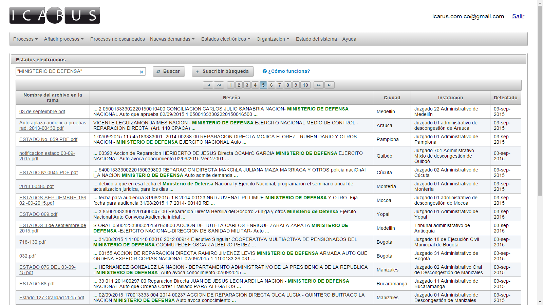Go to the next page of results
543x305 pixels.
[x=319, y=85]
